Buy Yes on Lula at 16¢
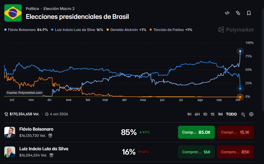This screenshot has width=264, height=164. click(x=196, y=152)
